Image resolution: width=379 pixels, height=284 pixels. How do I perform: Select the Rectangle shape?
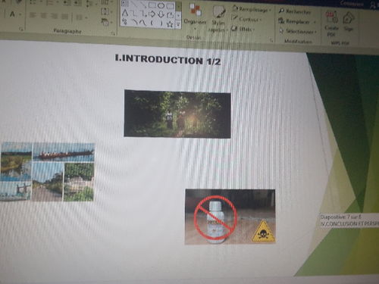(152, 5)
